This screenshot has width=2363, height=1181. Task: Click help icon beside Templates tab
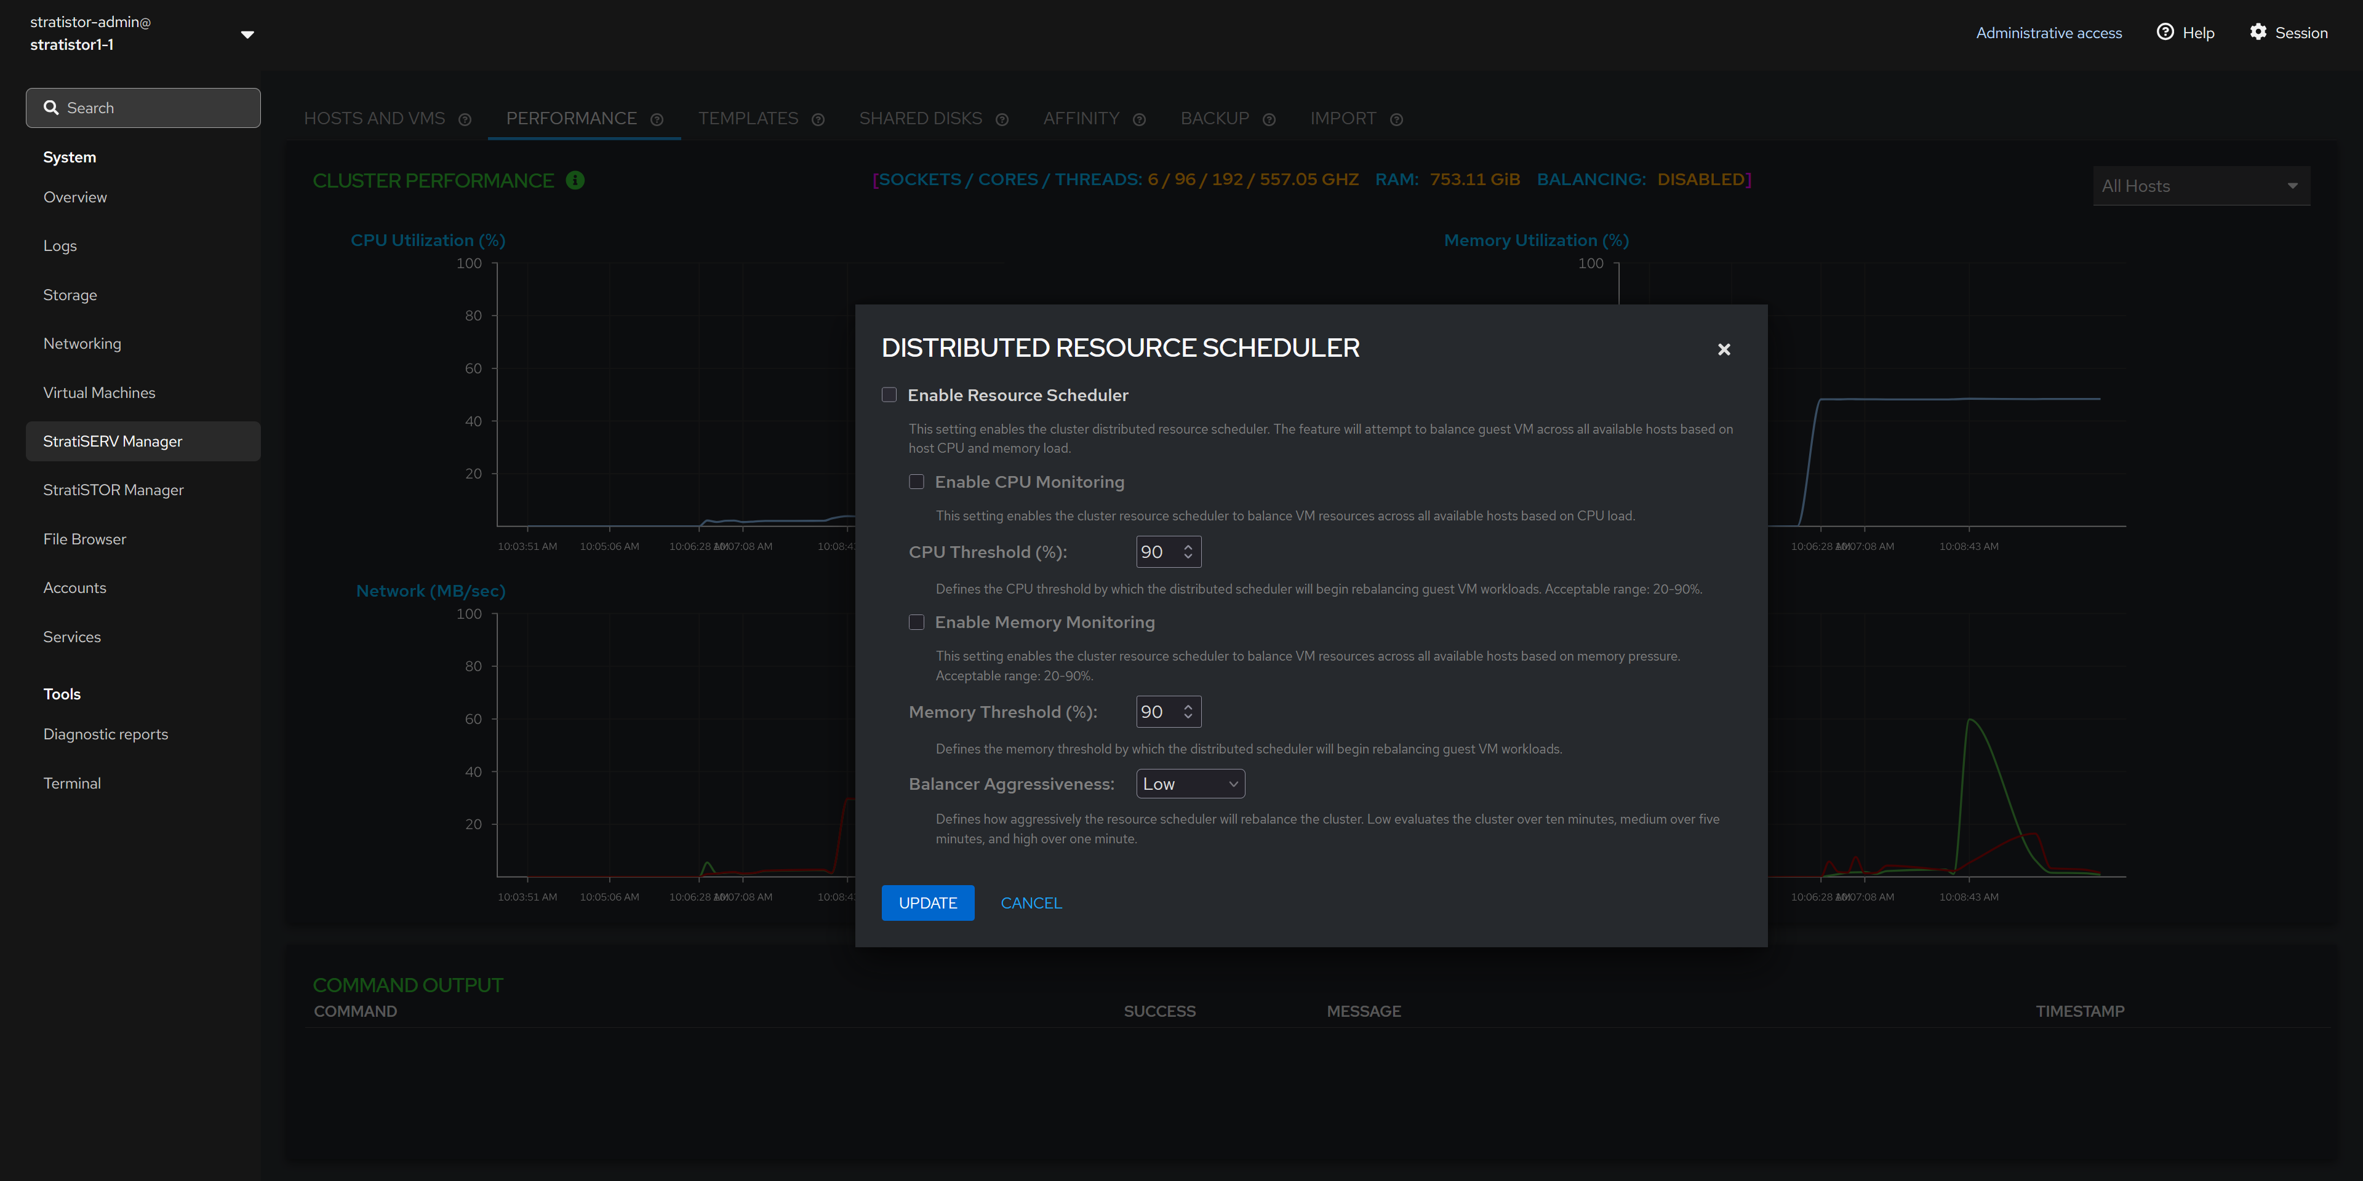coord(818,119)
